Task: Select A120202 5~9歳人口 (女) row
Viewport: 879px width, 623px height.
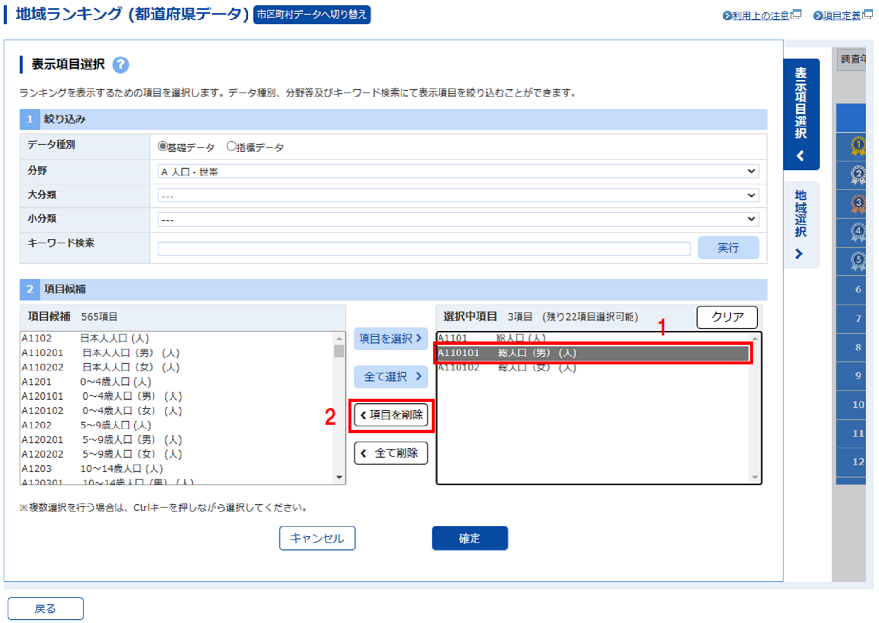Action: (x=177, y=454)
